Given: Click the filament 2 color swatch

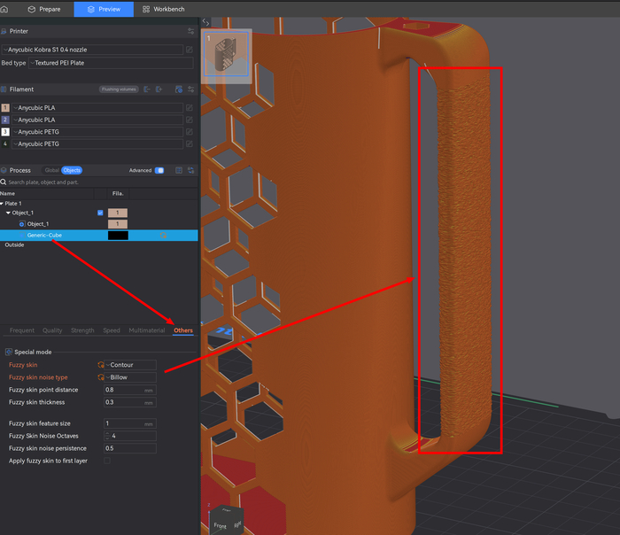Looking at the screenshot, I should (x=5, y=120).
